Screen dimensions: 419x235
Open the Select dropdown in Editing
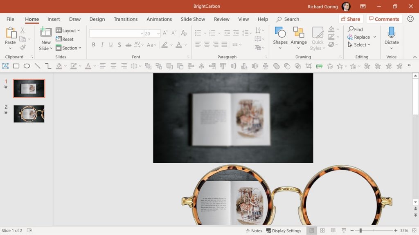click(360, 45)
